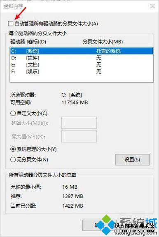Choose drive E: [文档] entry
This screenshot has width=159, height=237.
pos(82,65)
